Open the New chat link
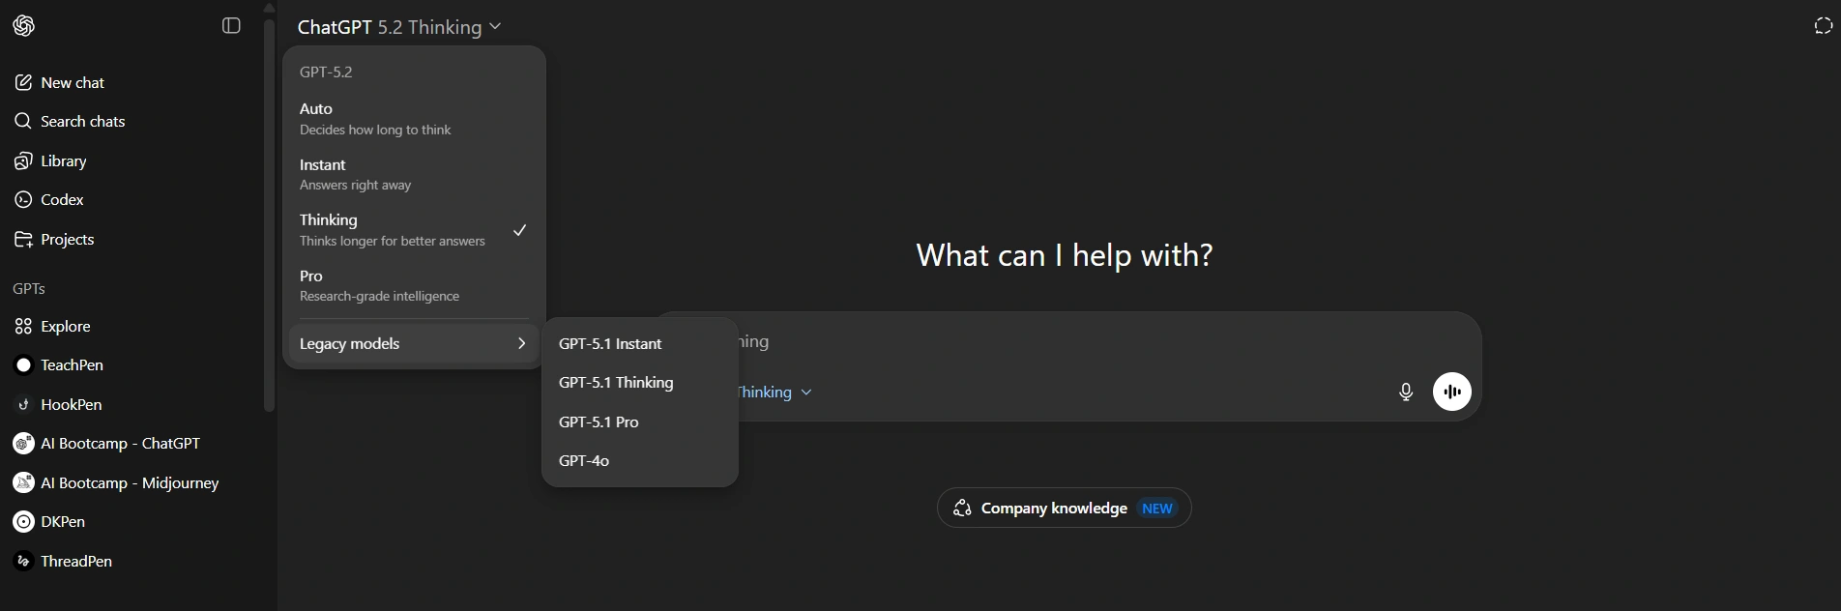The image size is (1841, 611). [73, 82]
